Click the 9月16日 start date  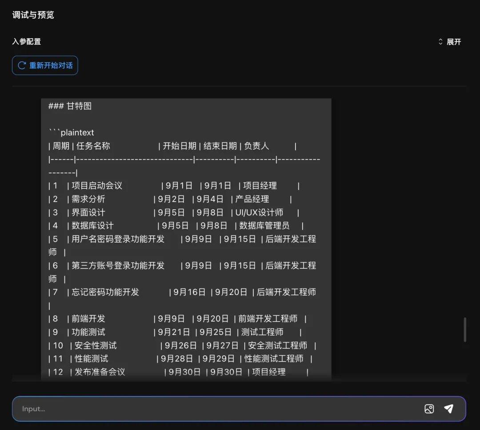point(189,292)
